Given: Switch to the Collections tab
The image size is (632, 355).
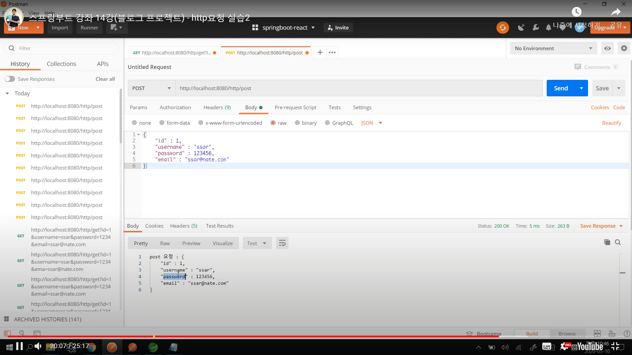Looking at the screenshot, I should 61,64.
